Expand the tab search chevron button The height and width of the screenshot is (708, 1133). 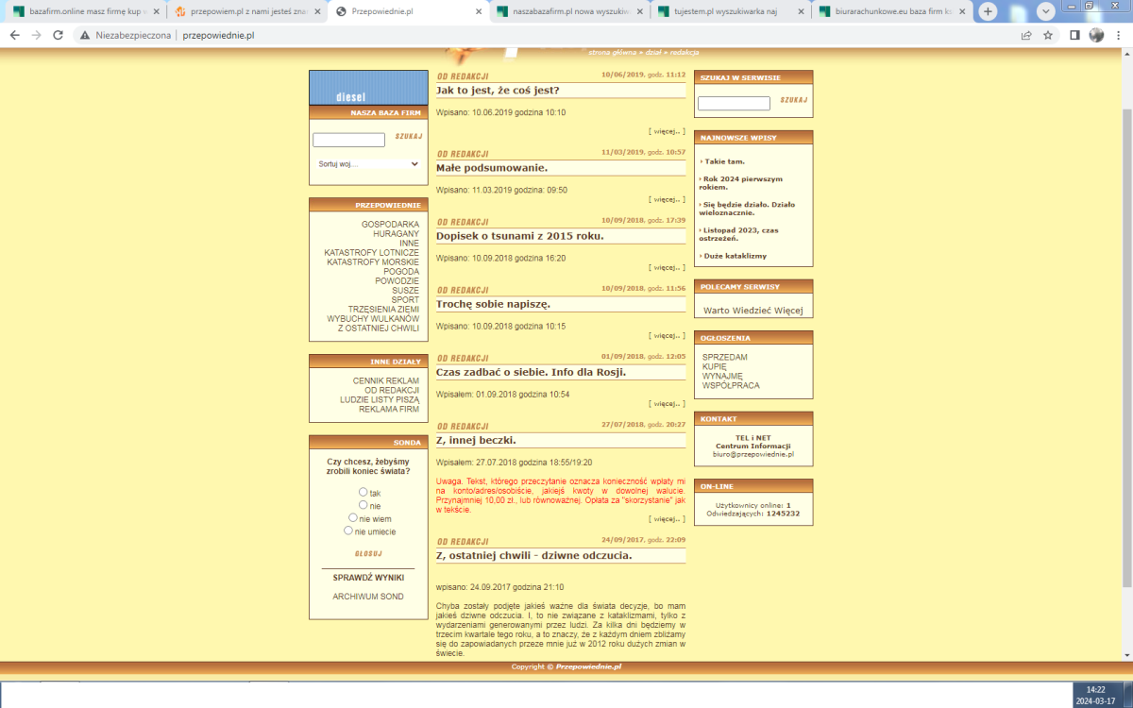1046,11
